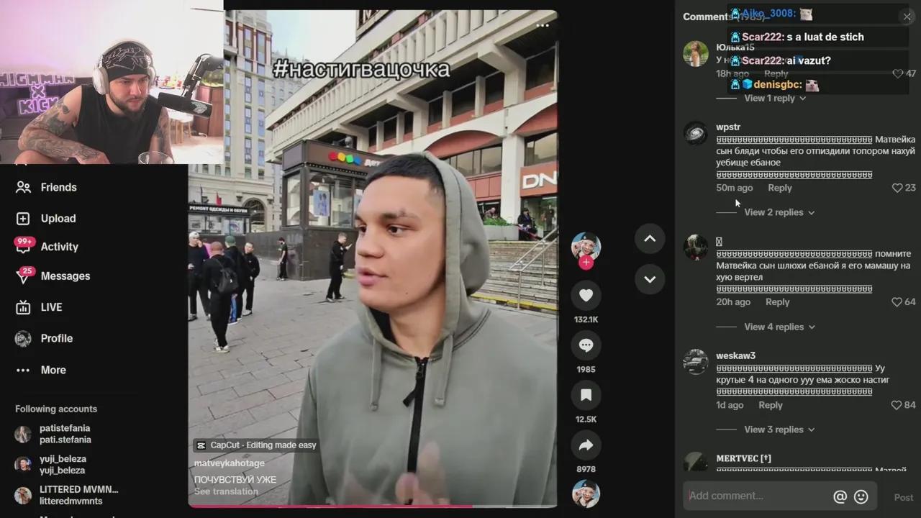921x518 pixels.
Task: Open weskaw3's profile avatar
Action: tap(695, 362)
